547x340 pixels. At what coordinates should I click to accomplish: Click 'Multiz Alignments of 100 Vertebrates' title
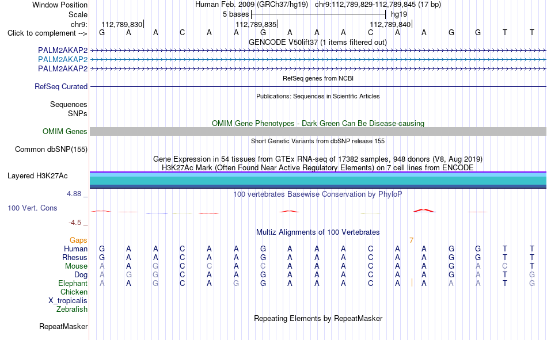(318, 232)
